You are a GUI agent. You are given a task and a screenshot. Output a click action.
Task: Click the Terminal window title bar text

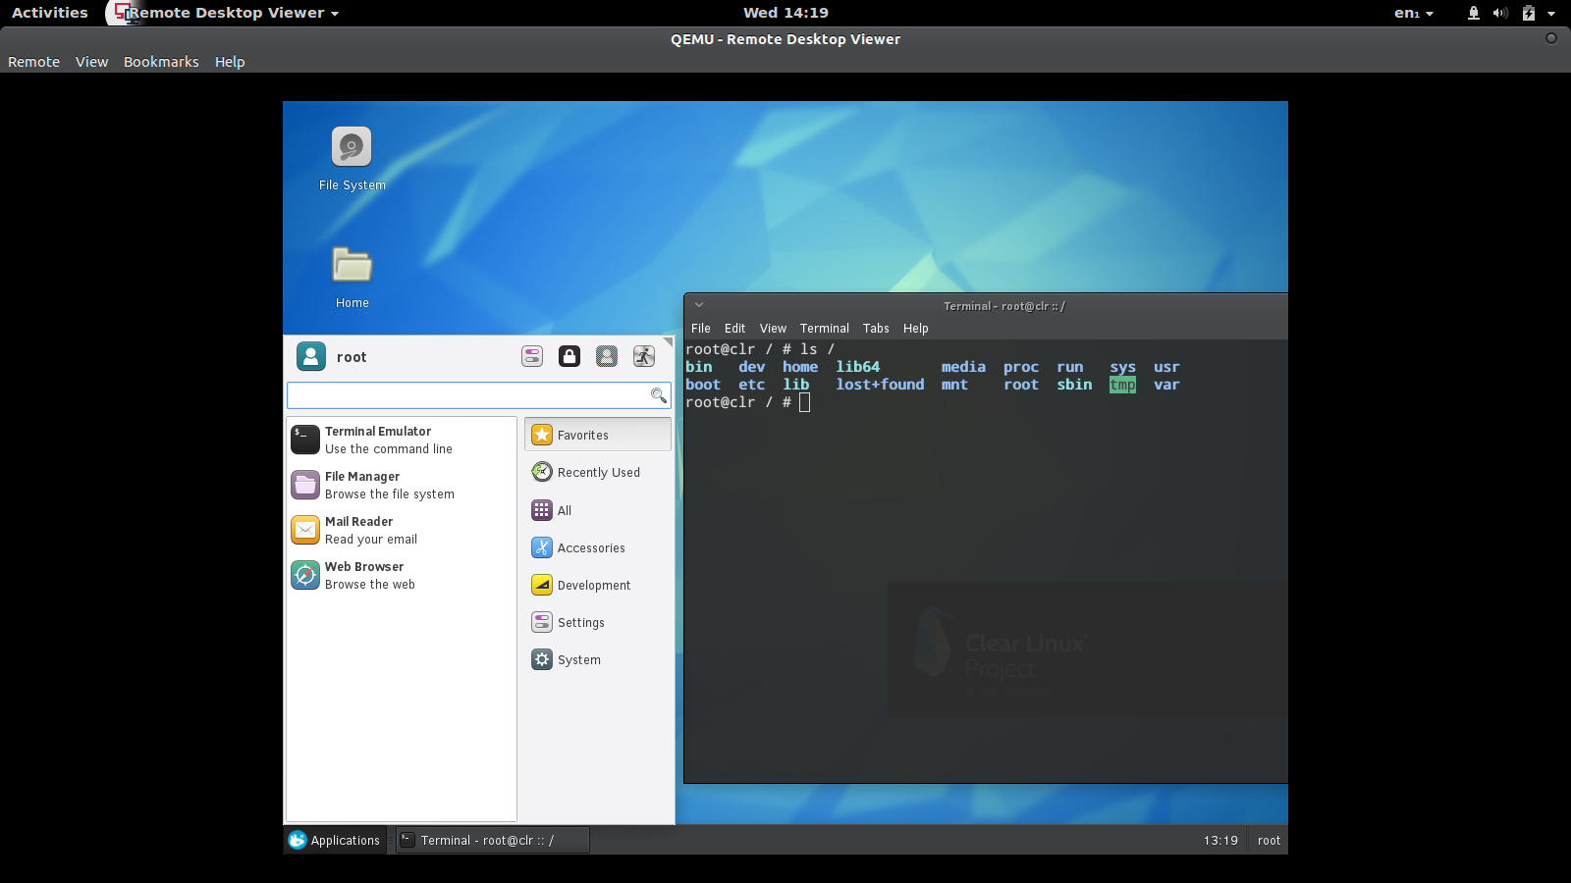tap(1003, 306)
